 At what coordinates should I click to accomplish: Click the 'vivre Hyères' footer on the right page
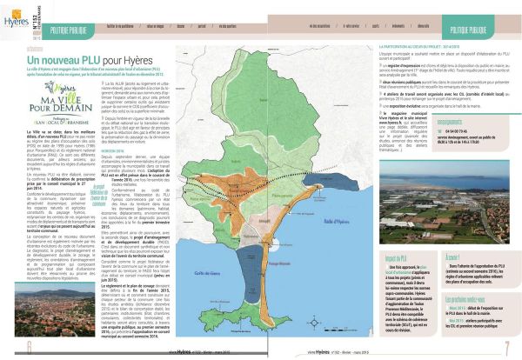pyautogui.click(x=338, y=352)
